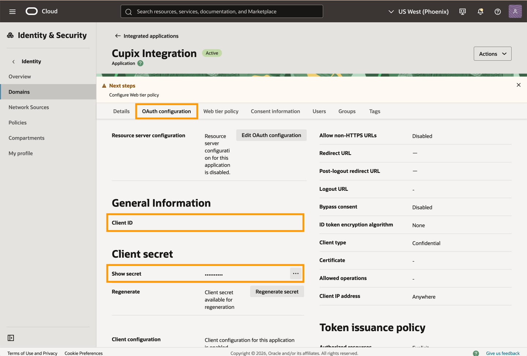The width and height of the screenshot is (527, 356).
Task: Open Cookie Preferences link
Action: pos(83,353)
